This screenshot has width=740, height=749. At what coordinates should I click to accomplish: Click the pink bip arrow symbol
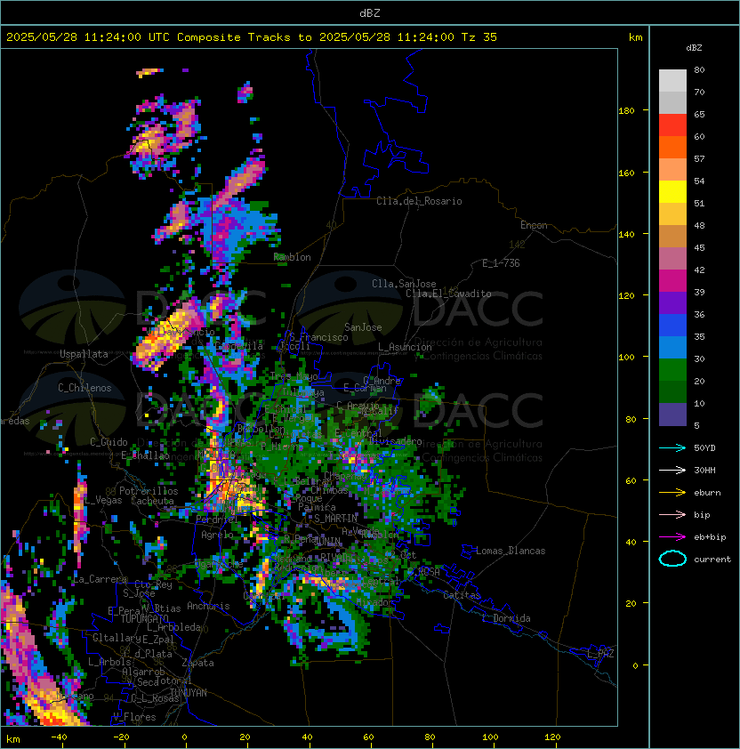click(x=672, y=515)
